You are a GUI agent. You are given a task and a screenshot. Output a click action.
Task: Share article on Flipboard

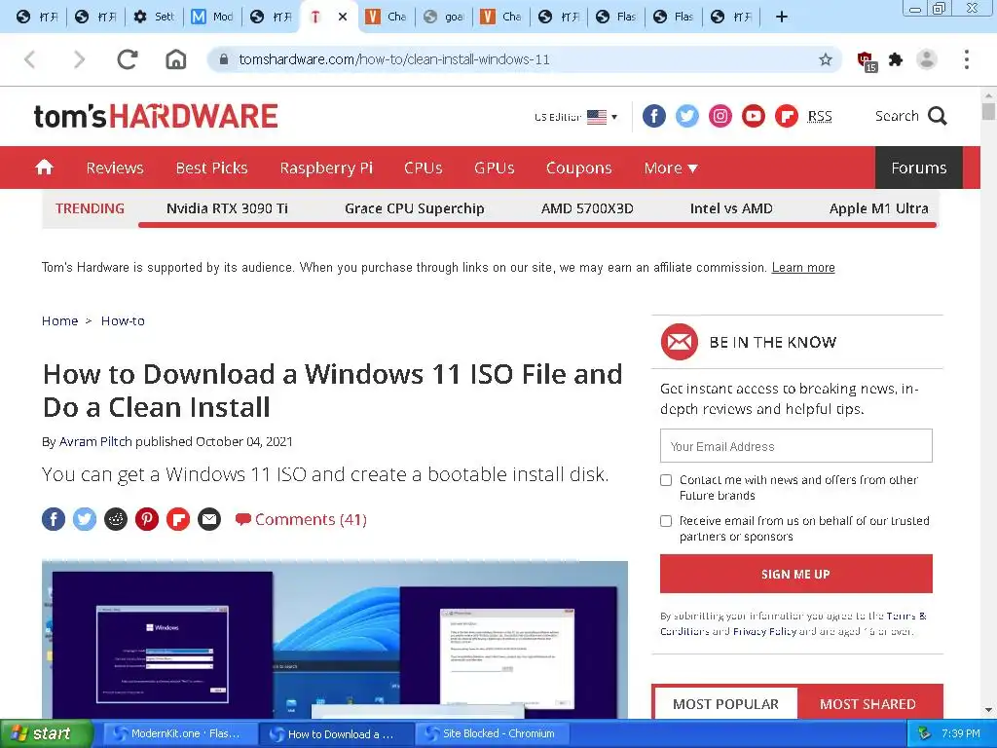178,520
